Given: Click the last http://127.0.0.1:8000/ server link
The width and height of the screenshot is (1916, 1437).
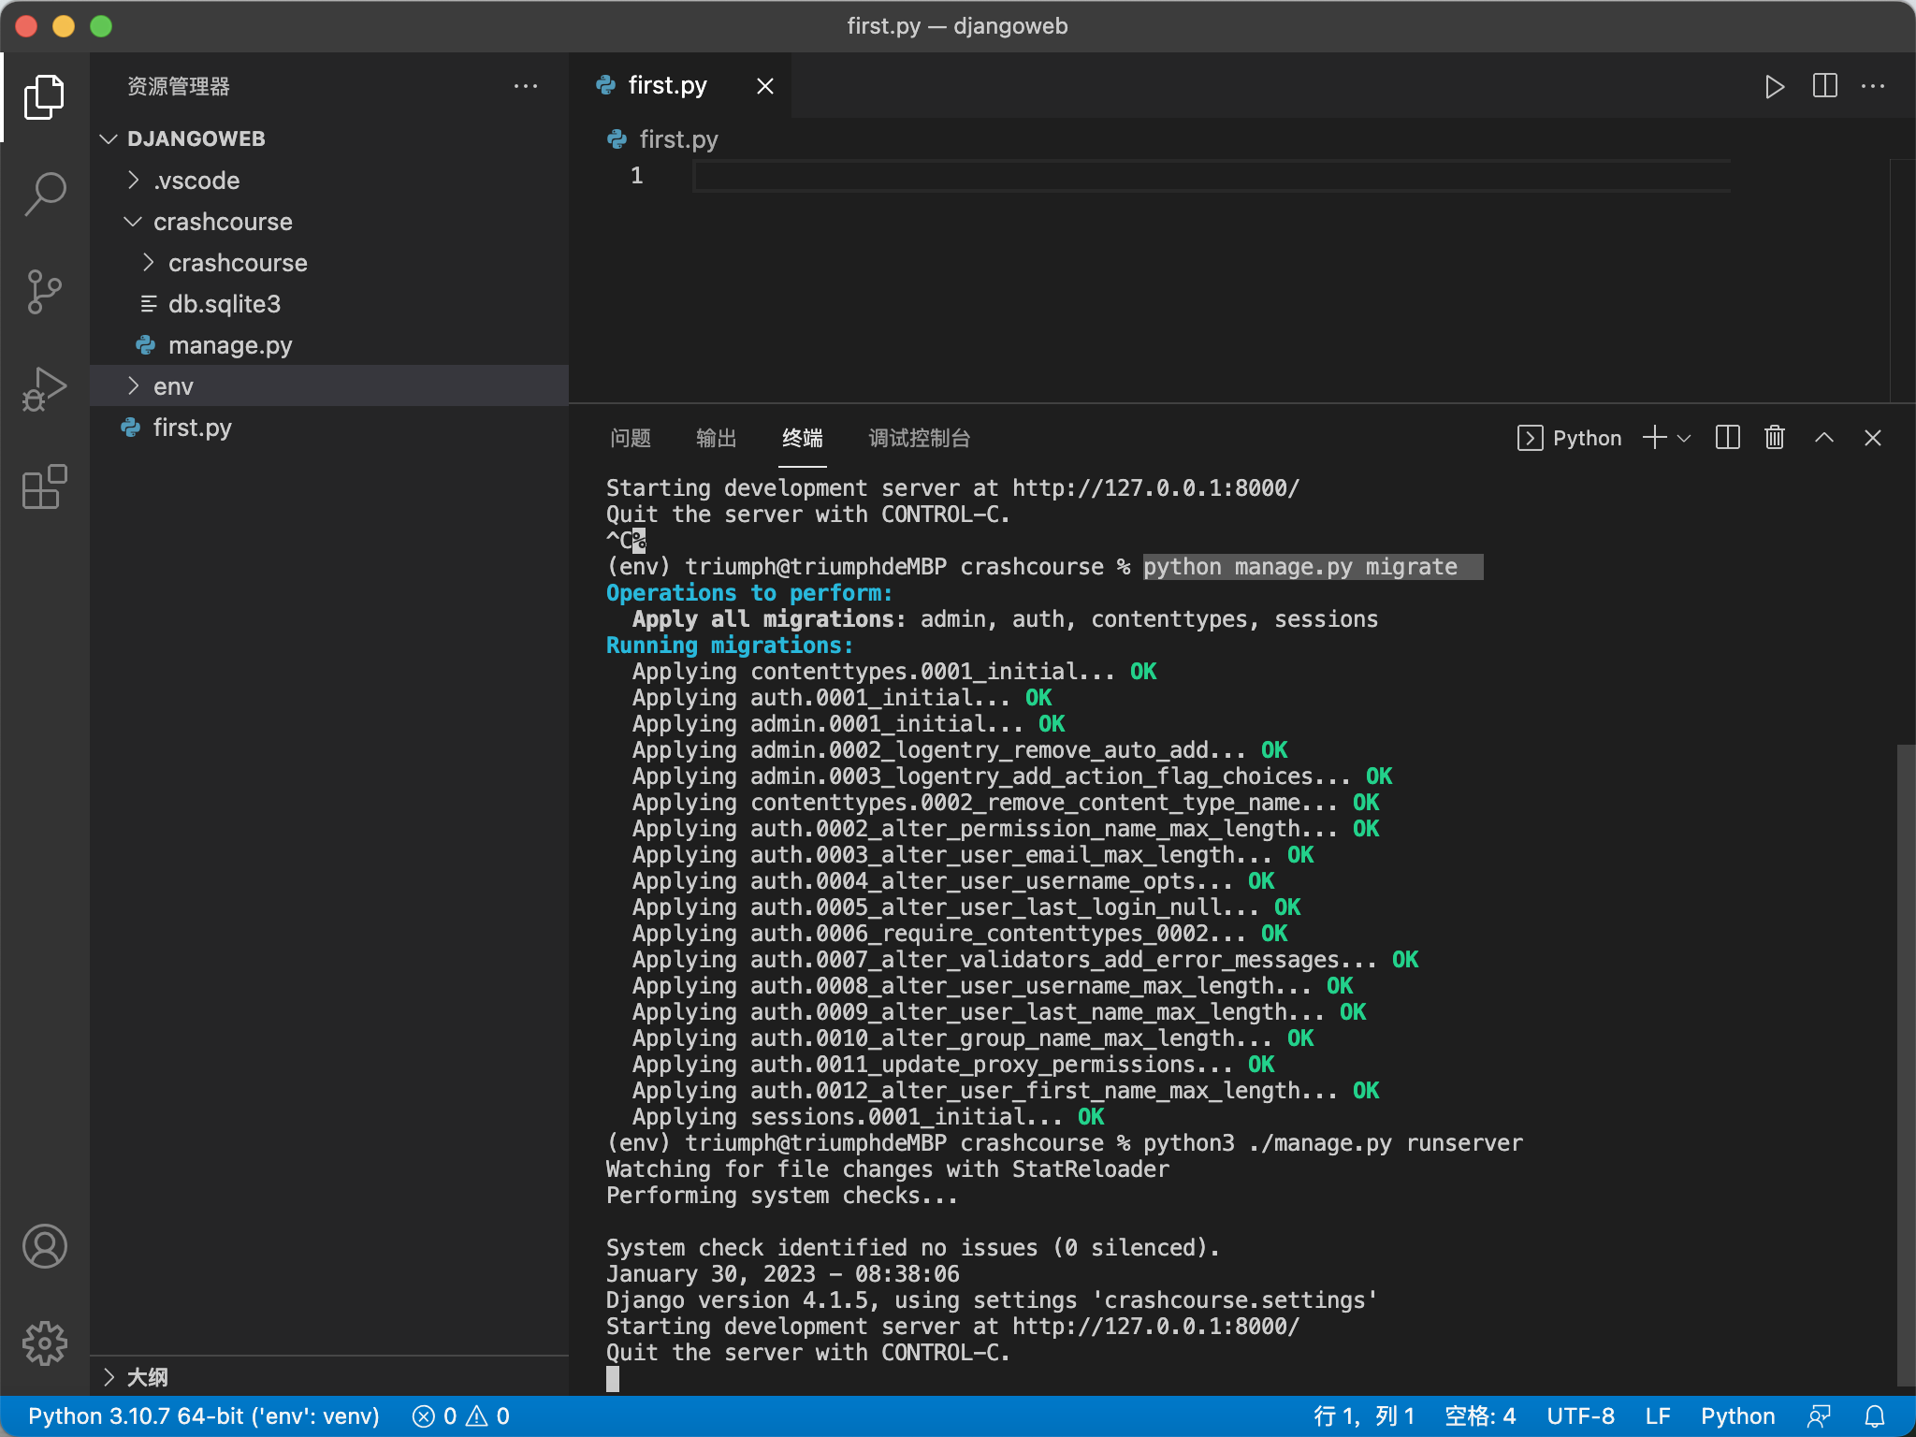Looking at the screenshot, I should pos(1155,1327).
